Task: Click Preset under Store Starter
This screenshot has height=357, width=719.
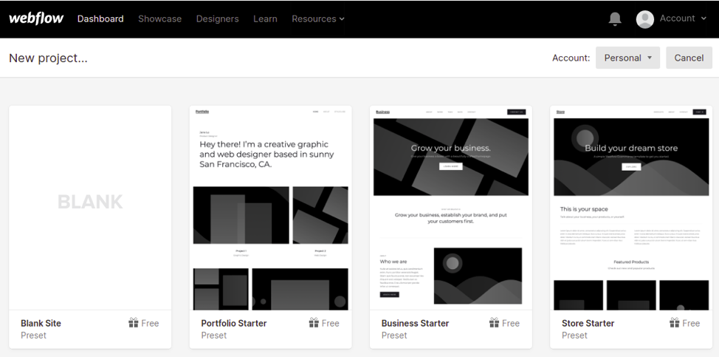Action: [574, 336]
